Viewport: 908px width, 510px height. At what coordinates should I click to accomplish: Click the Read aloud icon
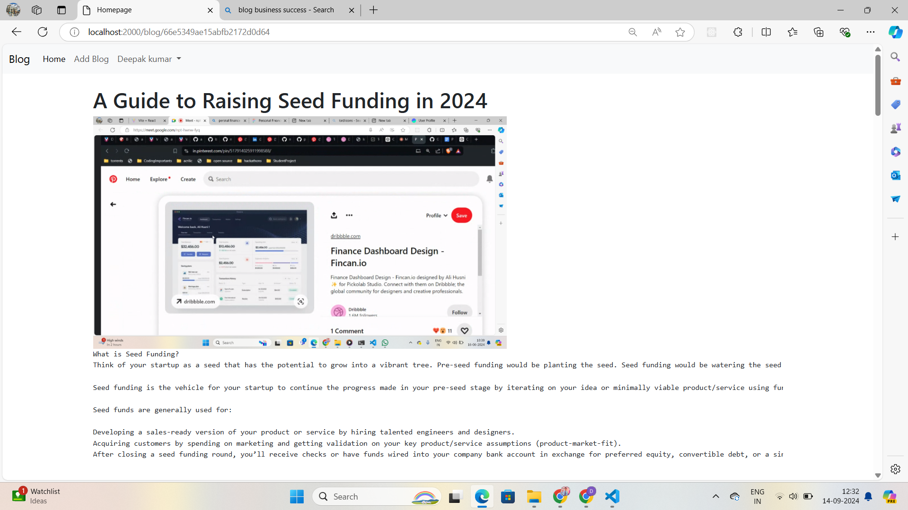656,32
